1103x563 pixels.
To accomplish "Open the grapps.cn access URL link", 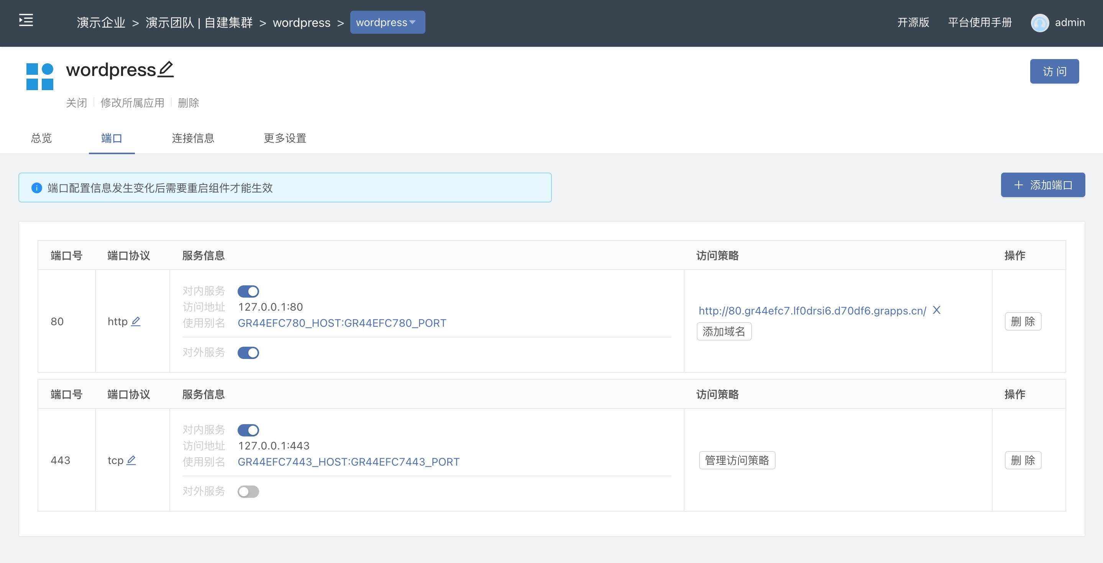I will [x=812, y=311].
